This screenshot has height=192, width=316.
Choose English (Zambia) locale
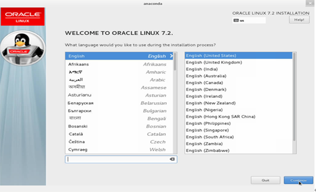pos(239,144)
